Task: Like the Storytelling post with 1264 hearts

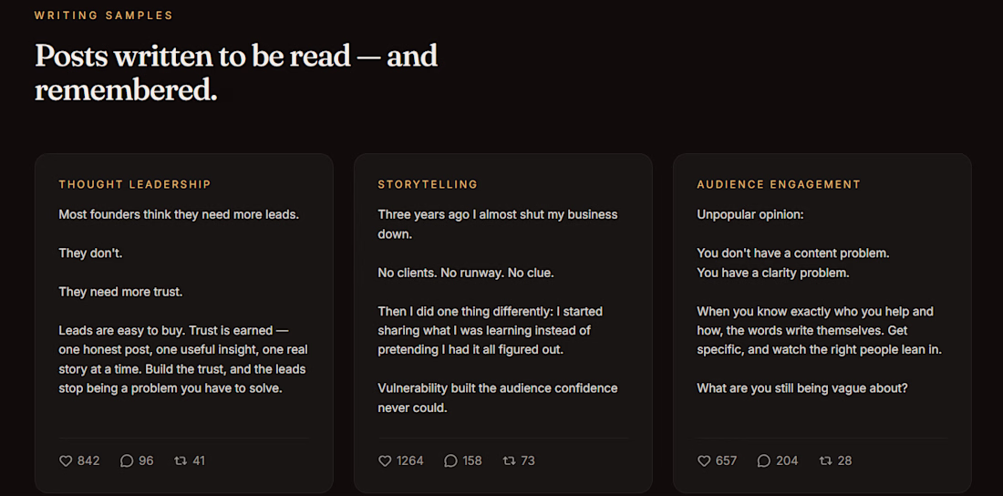Action: (x=385, y=460)
